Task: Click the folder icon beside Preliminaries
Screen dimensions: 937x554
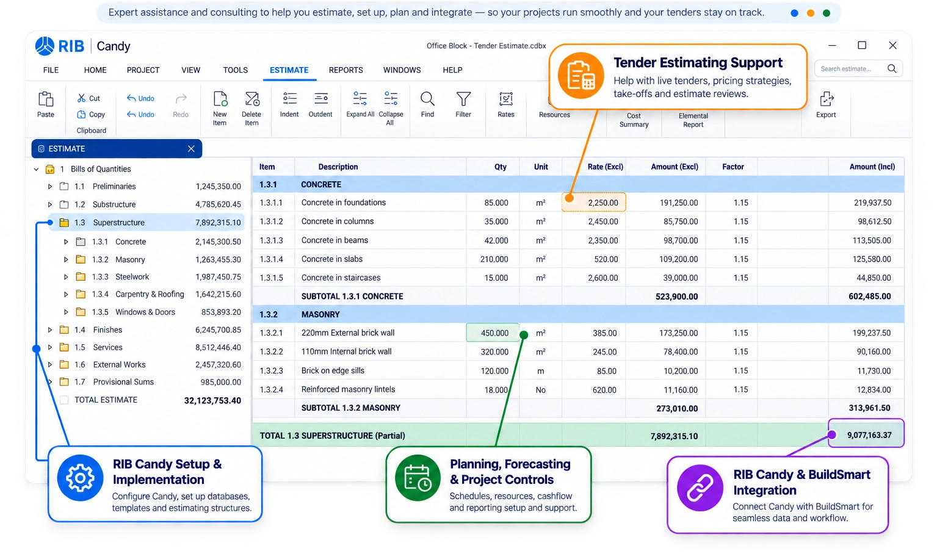Action: point(64,186)
